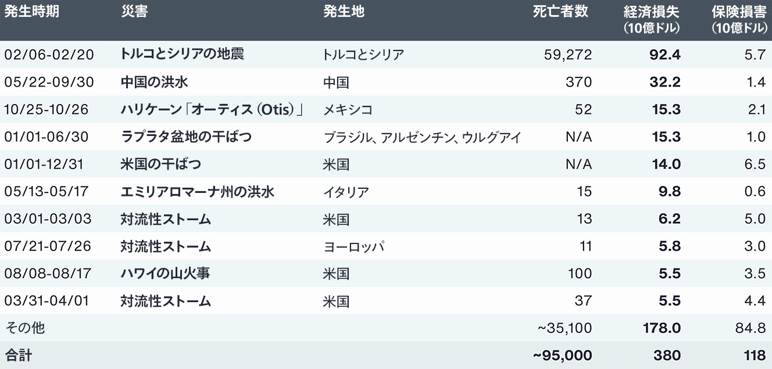This screenshot has width=772, height=369.
Task: Select the トルコとシリアの地震 disaster name
Action: 182,54
